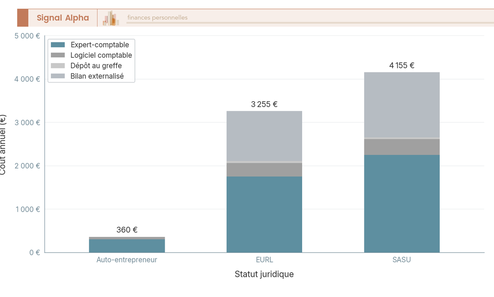Click the "5 000 €" y-axis tick

tap(27, 36)
